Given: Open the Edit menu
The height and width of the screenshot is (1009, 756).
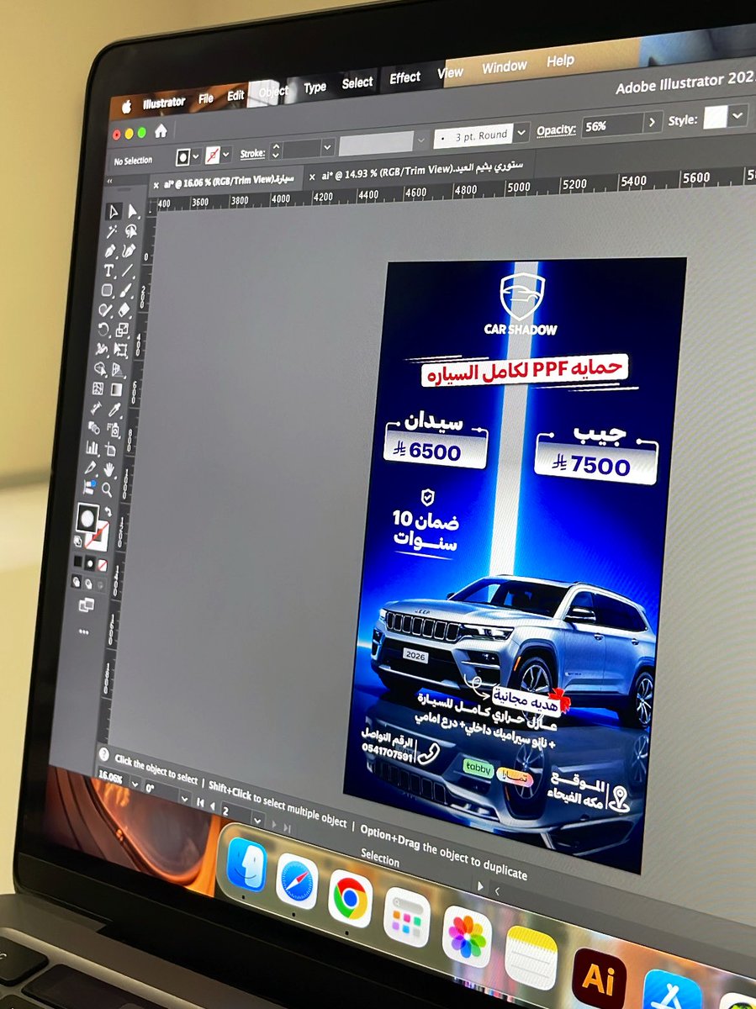Looking at the screenshot, I should coord(235,95).
